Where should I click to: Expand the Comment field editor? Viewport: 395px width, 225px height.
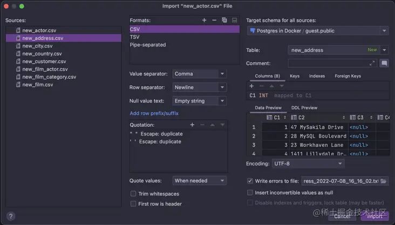[372, 63]
